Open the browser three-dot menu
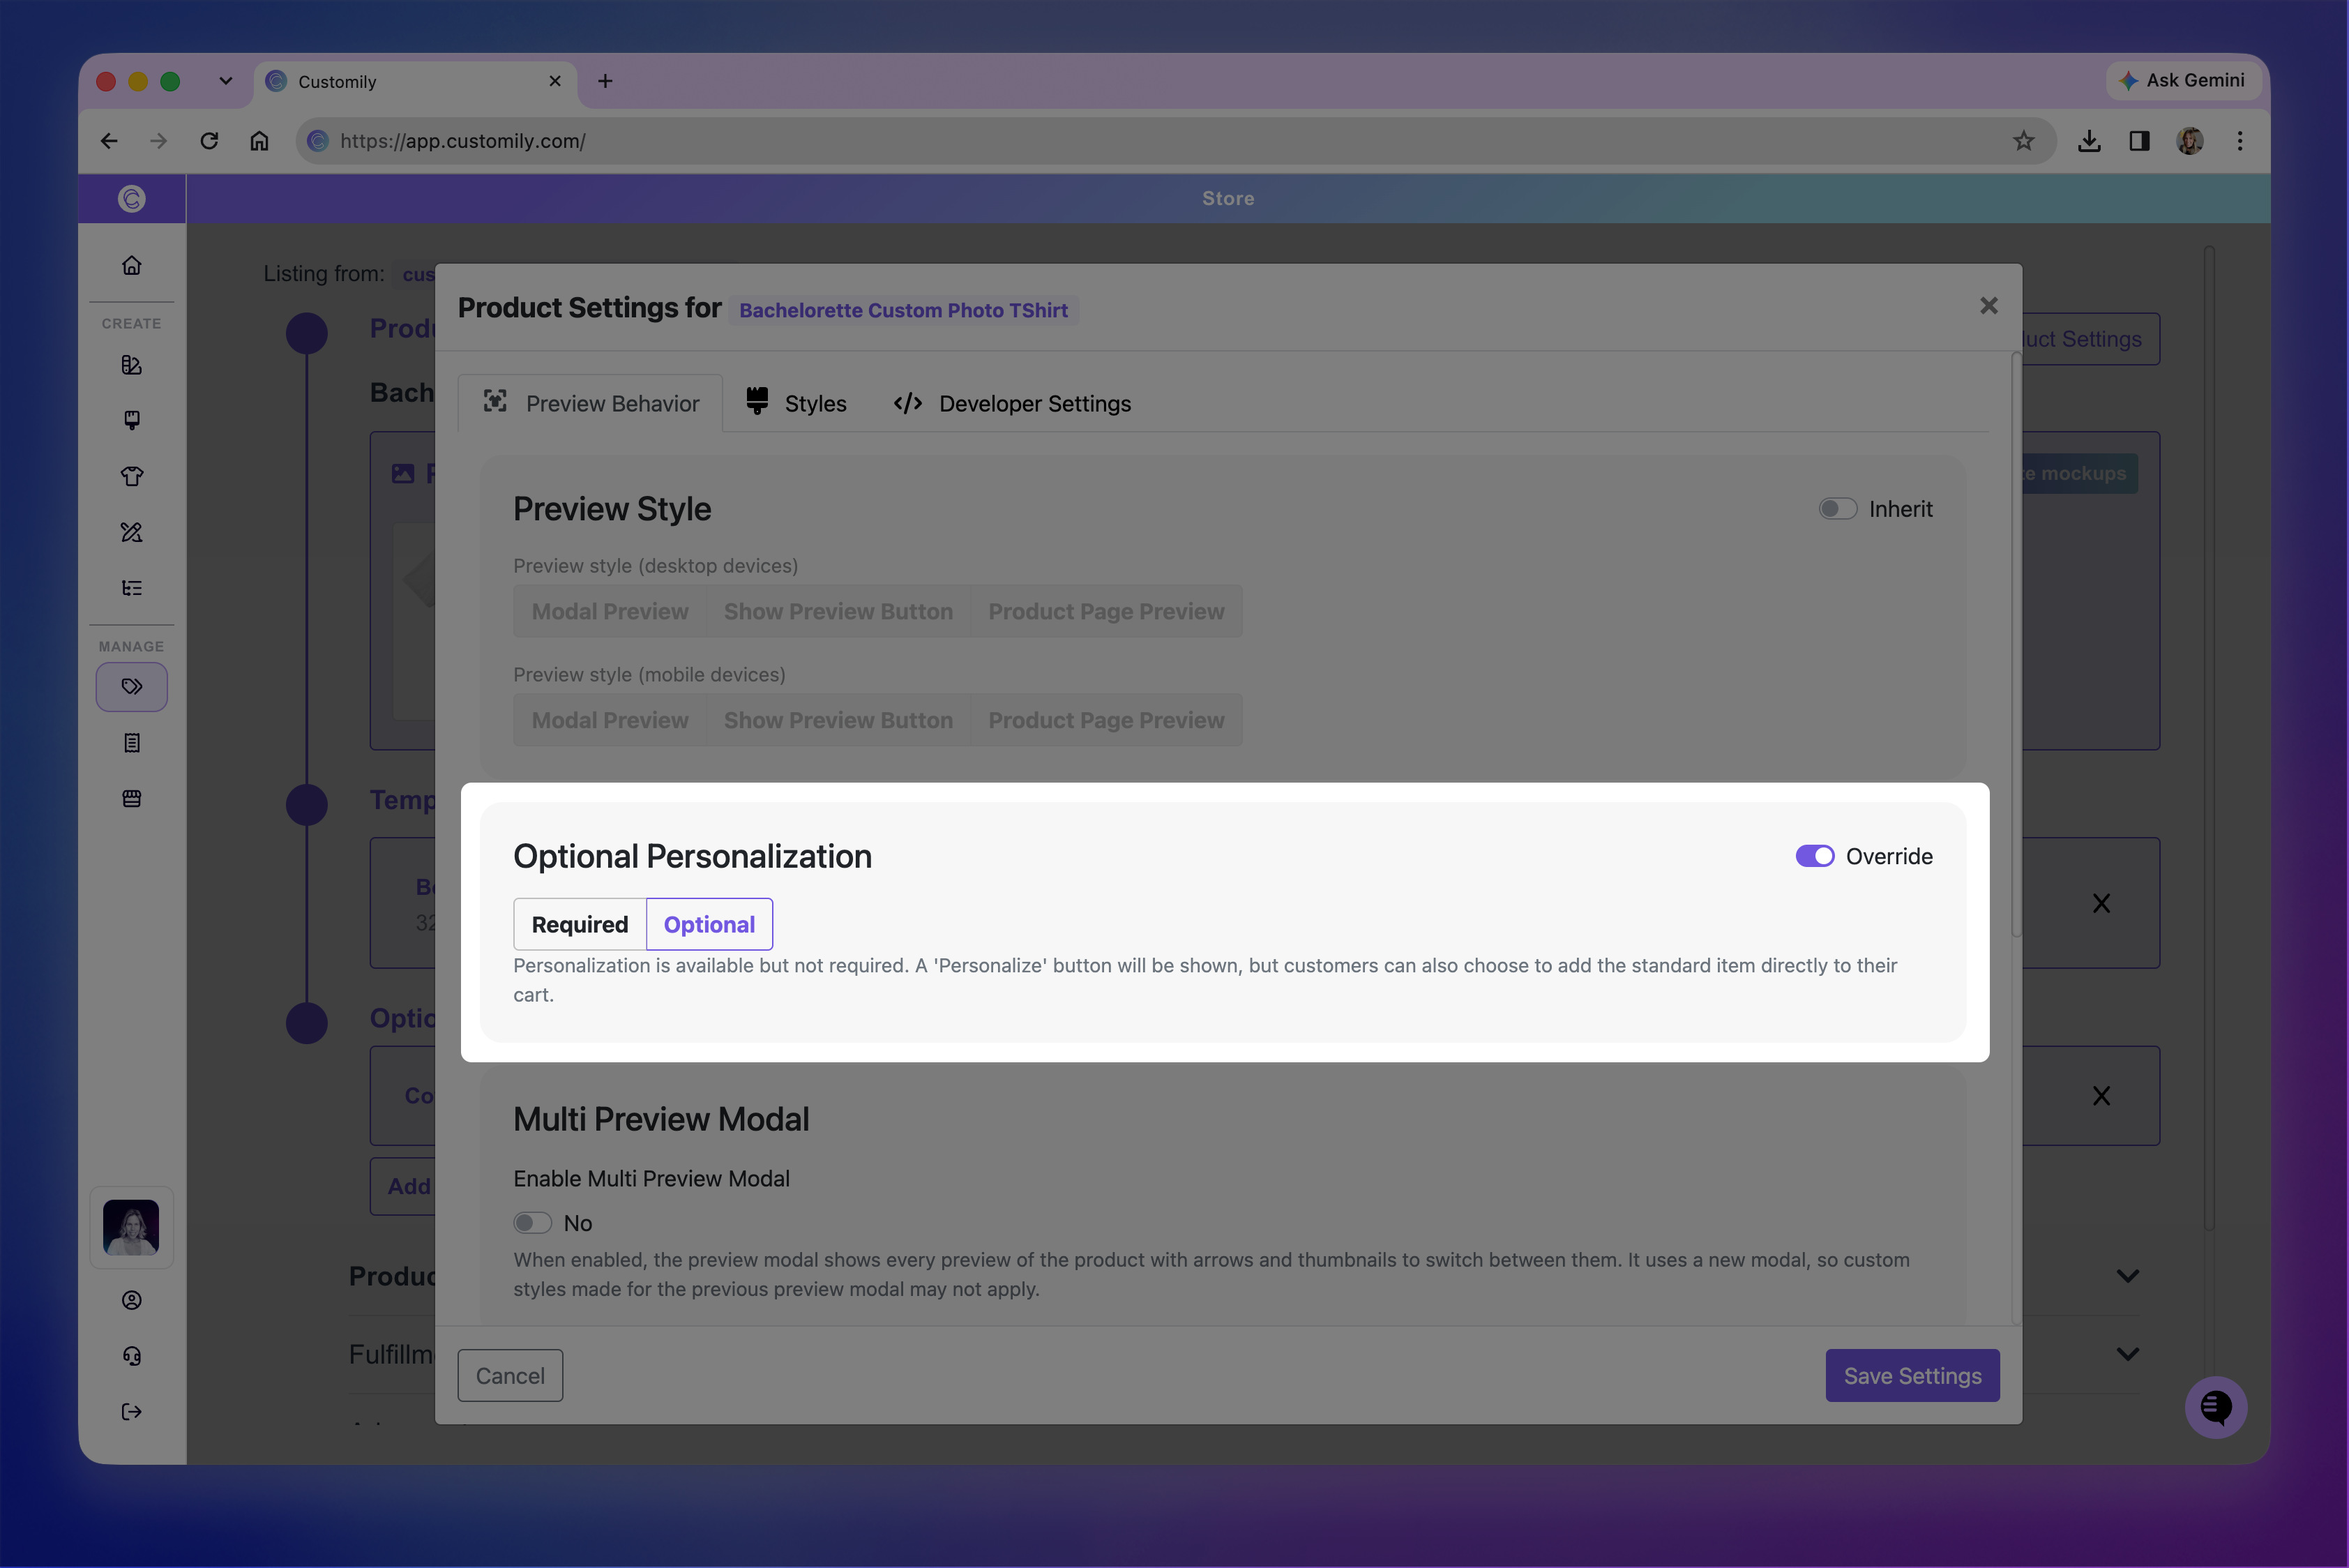Image resolution: width=2349 pixels, height=1568 pixels. coord(2240,141)
